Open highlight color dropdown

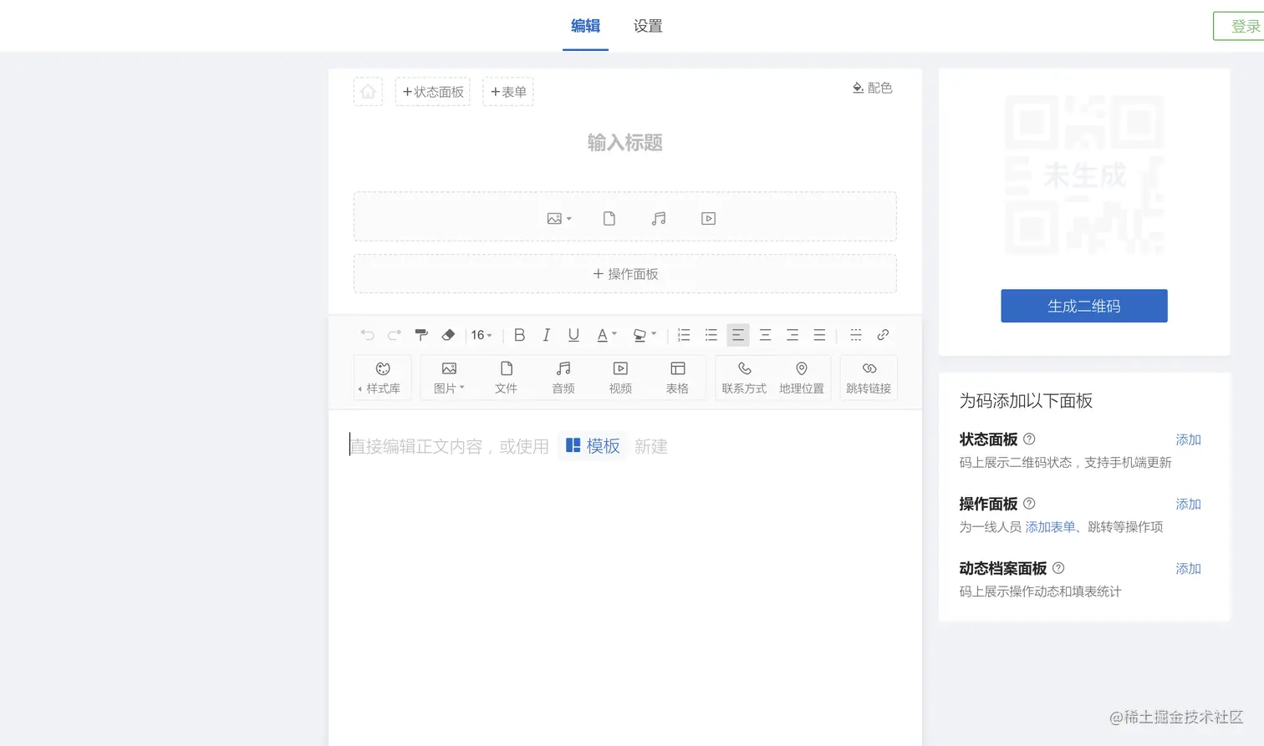click(645, 335)
